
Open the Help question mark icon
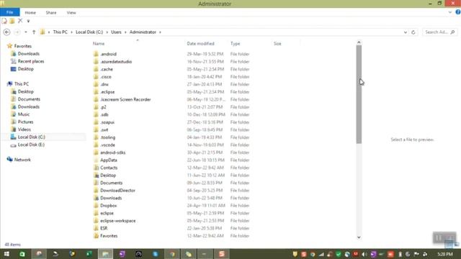[458, 12]
